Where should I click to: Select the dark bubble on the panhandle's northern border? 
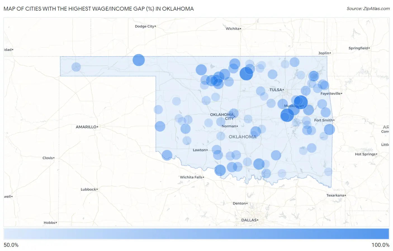(139, 60)
